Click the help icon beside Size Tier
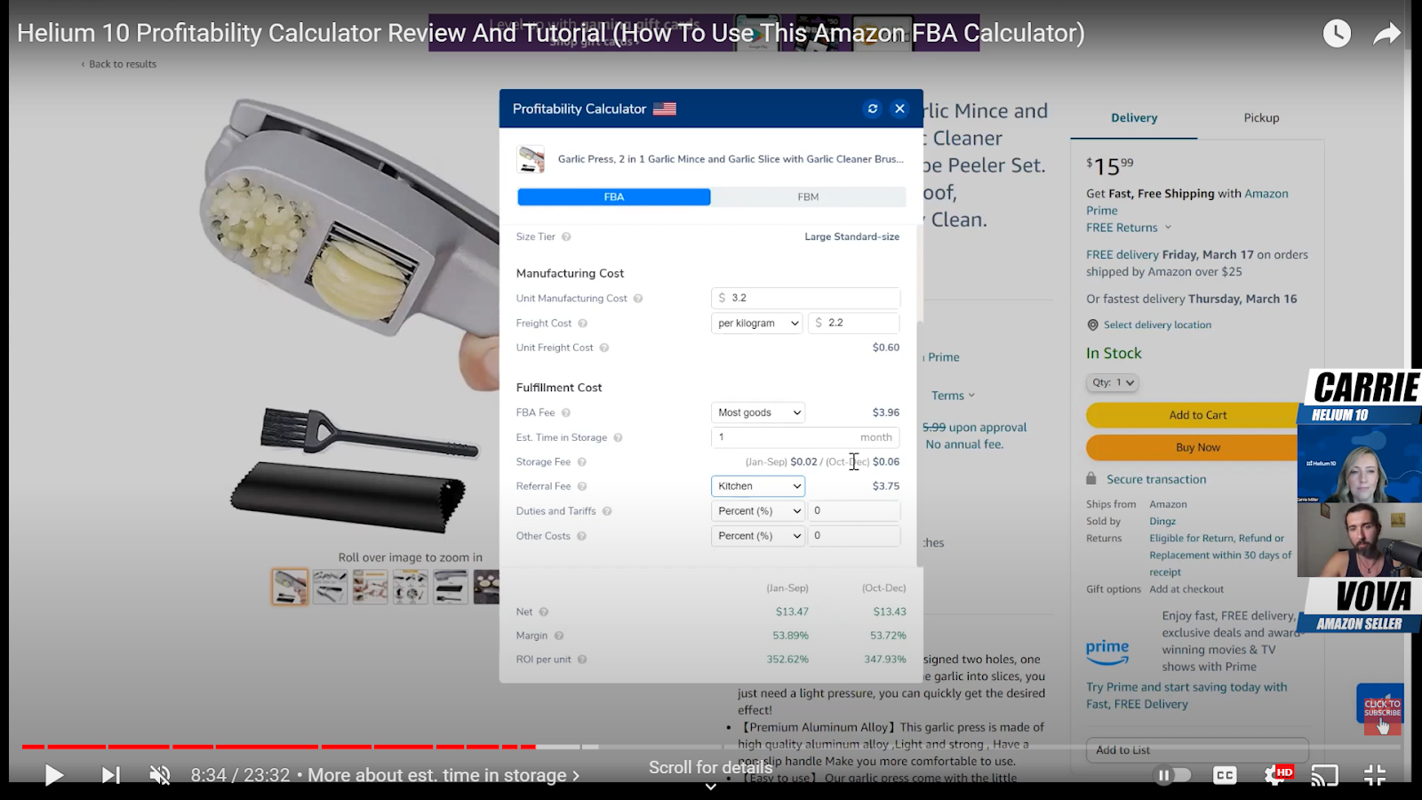This screenshot has height=800, width=1422. (x=566, y=236)
